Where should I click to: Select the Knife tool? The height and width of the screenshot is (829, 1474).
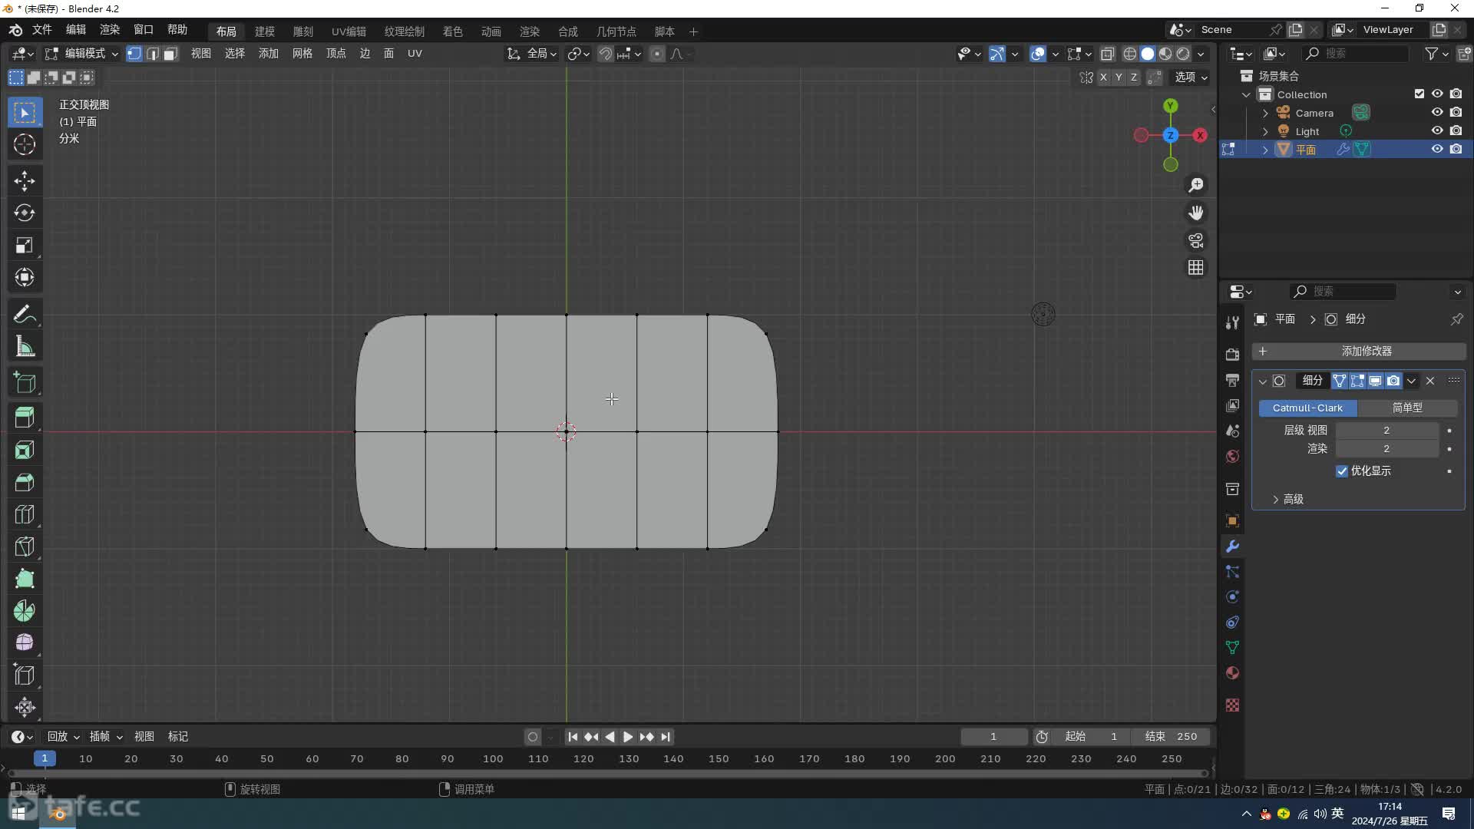[25, 547]
